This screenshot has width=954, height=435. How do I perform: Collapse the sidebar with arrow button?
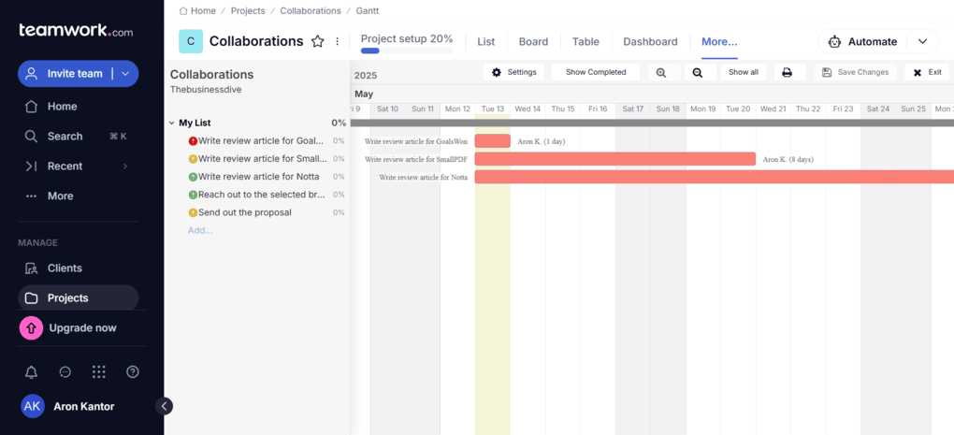point(164,406)
